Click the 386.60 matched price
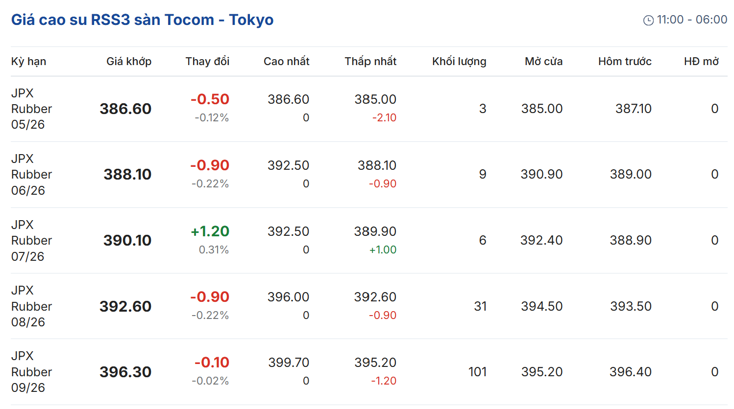Screen dimensions: 734x409 coord(125,109)
